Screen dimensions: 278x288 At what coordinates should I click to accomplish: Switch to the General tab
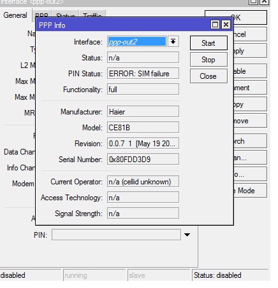(x=15, y=15)
